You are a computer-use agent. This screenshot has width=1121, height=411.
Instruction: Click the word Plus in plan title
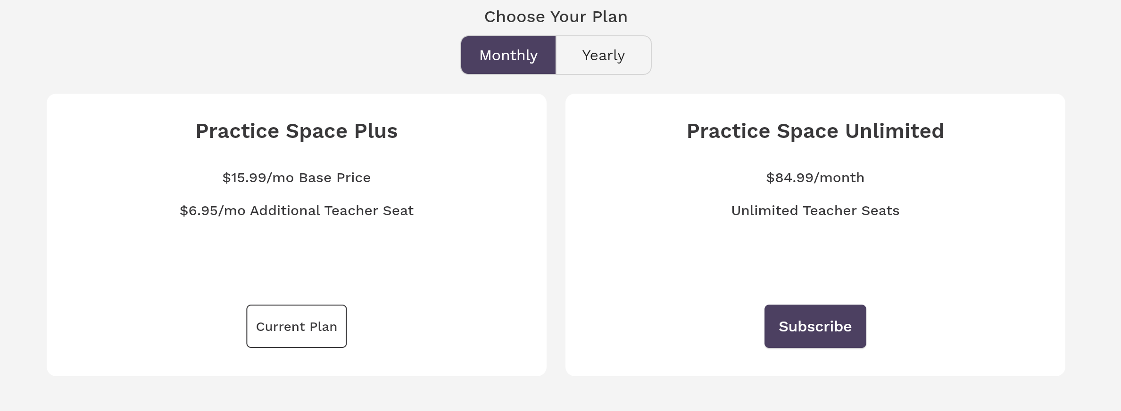click(x=376, y=131)
